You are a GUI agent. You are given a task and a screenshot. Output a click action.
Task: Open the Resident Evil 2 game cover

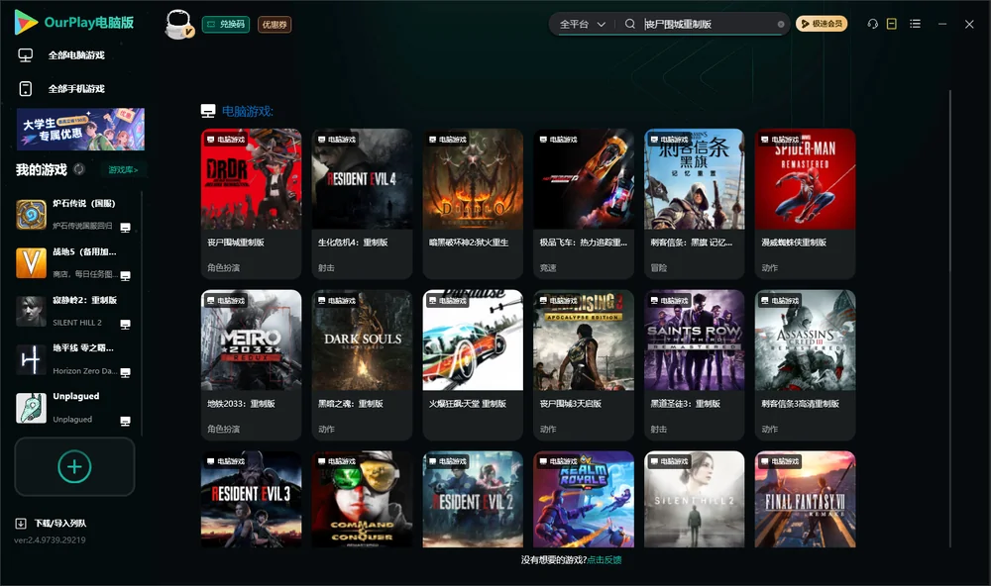pos(473,499)
